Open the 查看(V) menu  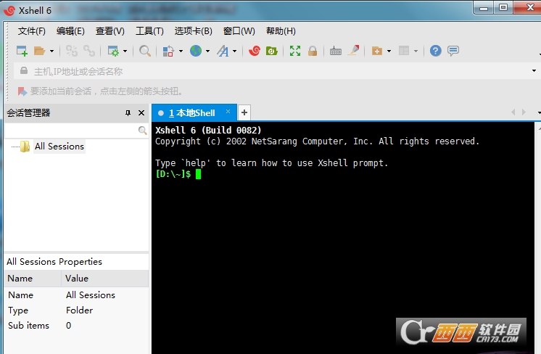tap(110, 31)
